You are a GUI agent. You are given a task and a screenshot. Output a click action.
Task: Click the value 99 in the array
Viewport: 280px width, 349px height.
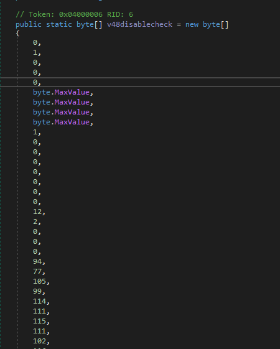[x=37, y=291]
